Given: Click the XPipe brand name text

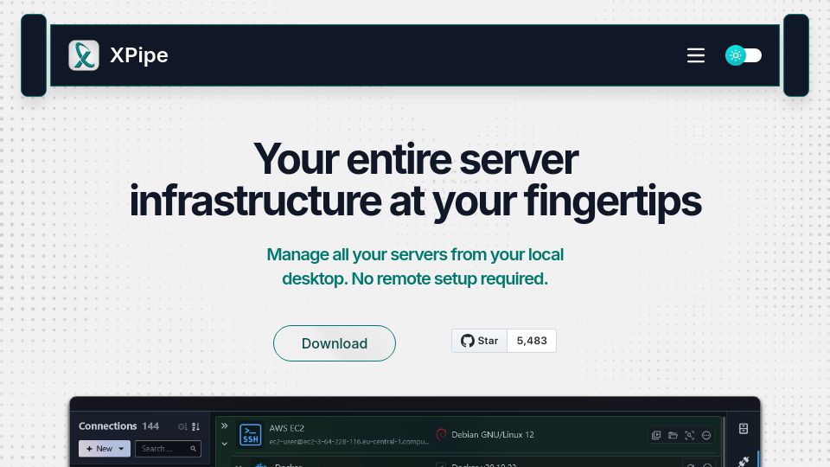Looking at the screenshot, I should [138, 55].
